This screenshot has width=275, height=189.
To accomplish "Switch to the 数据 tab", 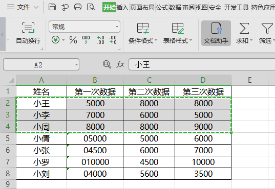I will pyautogui.click(x=175, y=7).
